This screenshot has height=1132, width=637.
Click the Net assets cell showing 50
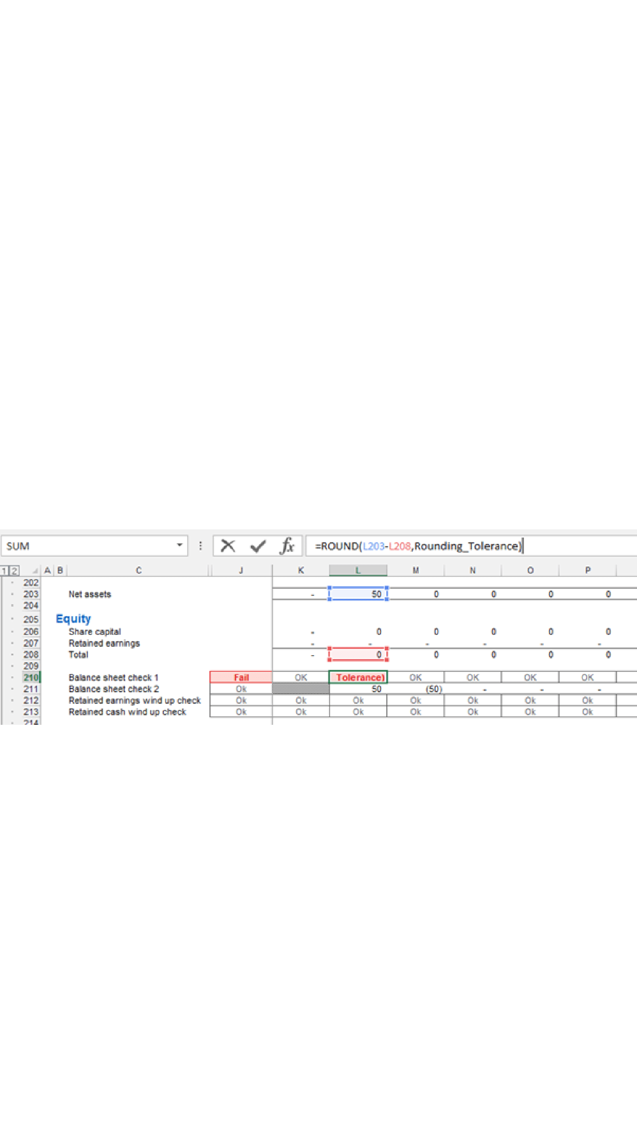point(358,594)
